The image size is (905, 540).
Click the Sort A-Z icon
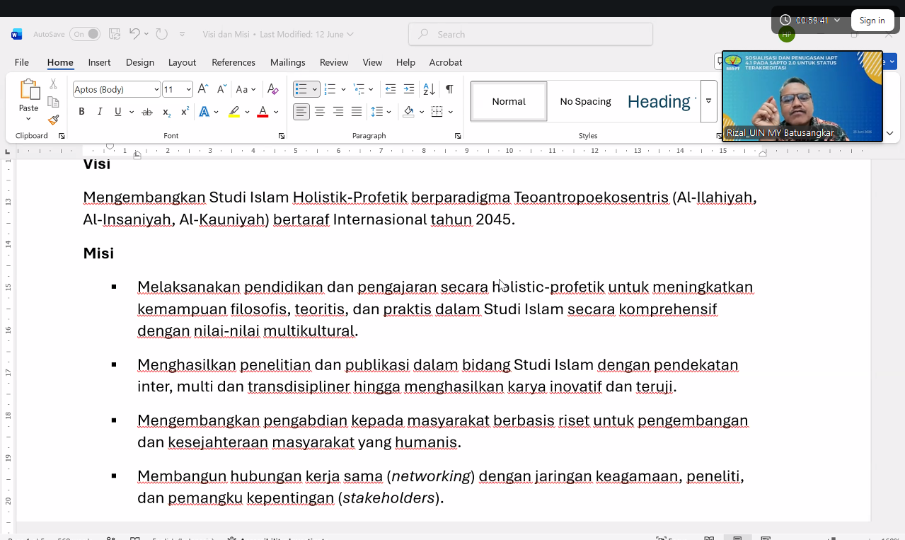coord(429,89)
